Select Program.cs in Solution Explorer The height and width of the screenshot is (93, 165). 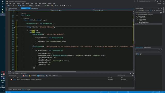[x=144, y=24]
